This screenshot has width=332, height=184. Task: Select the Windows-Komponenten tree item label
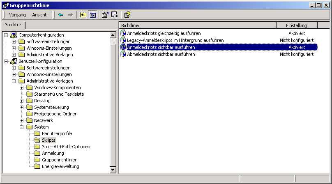[58, 87]
